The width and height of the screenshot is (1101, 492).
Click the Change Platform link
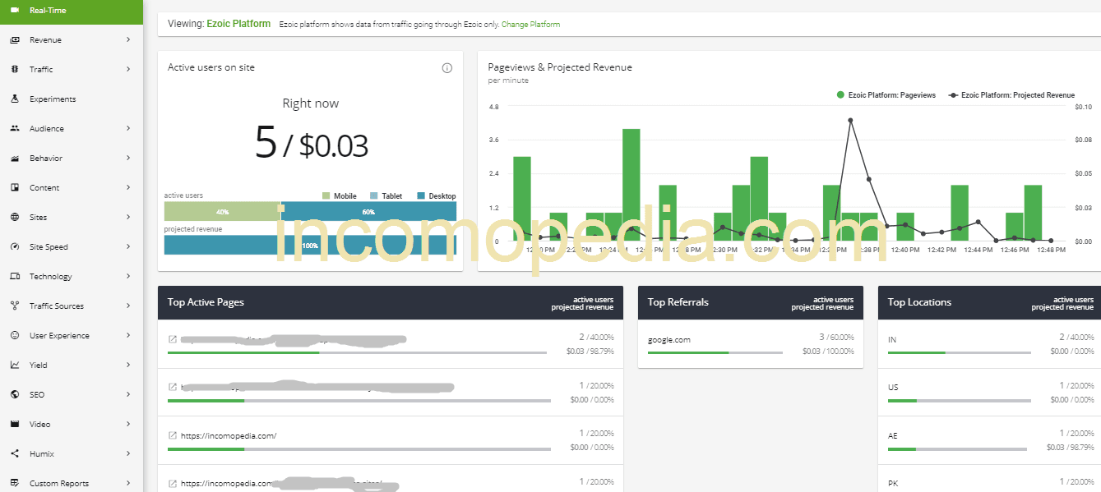(530, 24)
